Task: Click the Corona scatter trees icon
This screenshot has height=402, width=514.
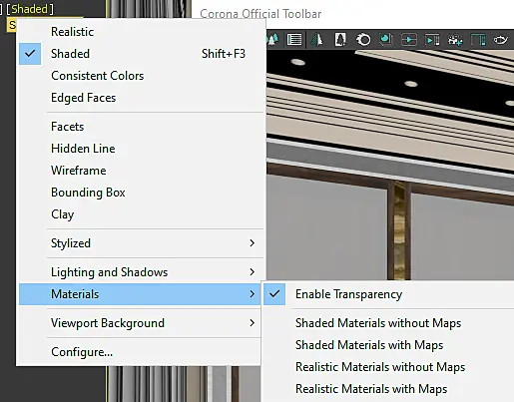Action: 272,40
